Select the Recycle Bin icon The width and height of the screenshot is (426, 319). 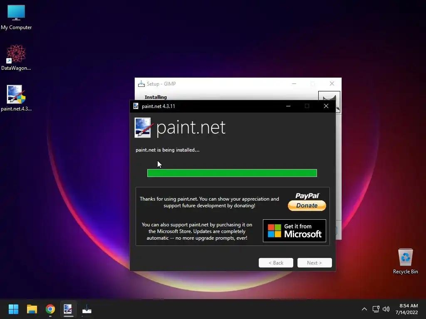click(x=405, y=261)
